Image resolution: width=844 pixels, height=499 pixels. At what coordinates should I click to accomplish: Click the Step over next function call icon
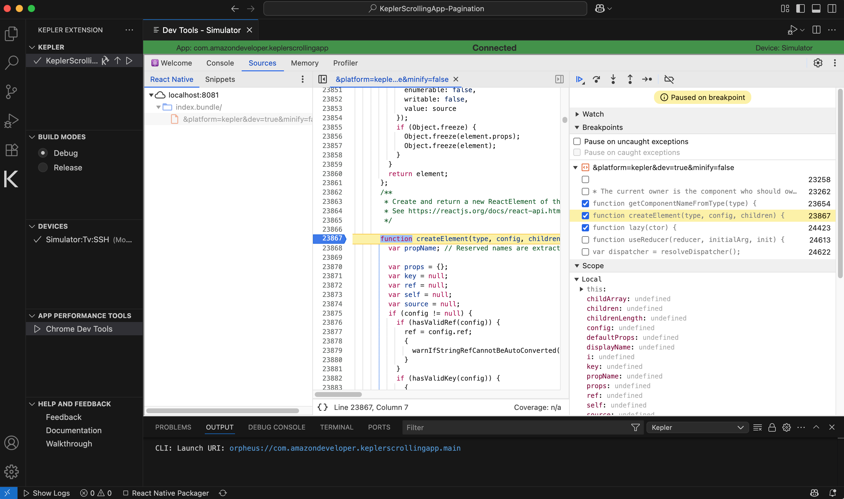pos(596,79)
